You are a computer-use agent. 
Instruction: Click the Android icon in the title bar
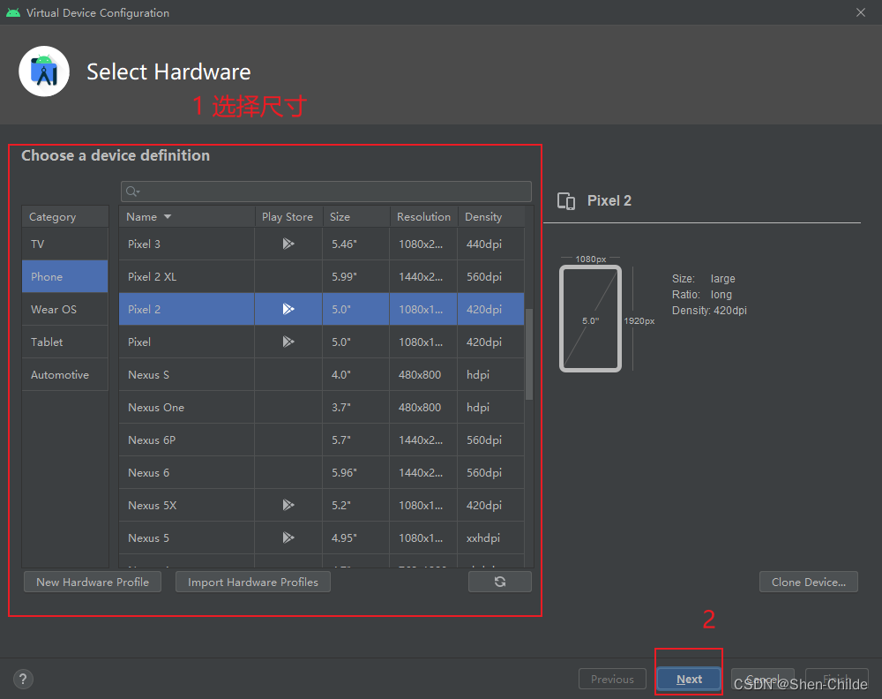tap(13, 12)
